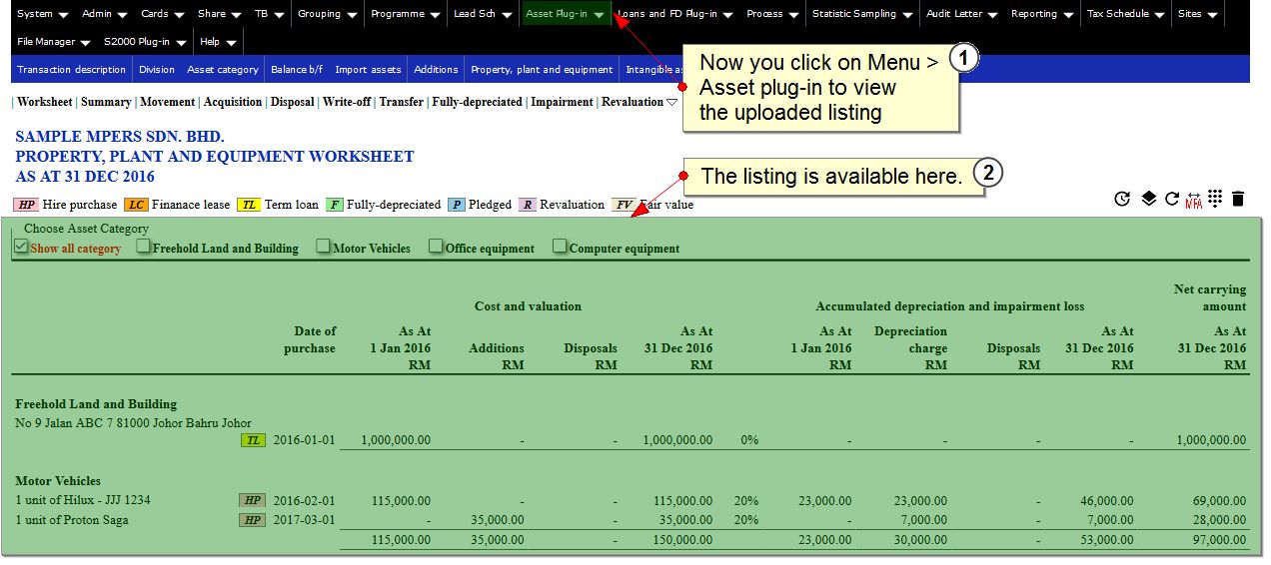The width and height of the screenshot is (1271, 565).
Task: Go to the Disposal view link
Action: pyautogui.click(x=292, y=102)
